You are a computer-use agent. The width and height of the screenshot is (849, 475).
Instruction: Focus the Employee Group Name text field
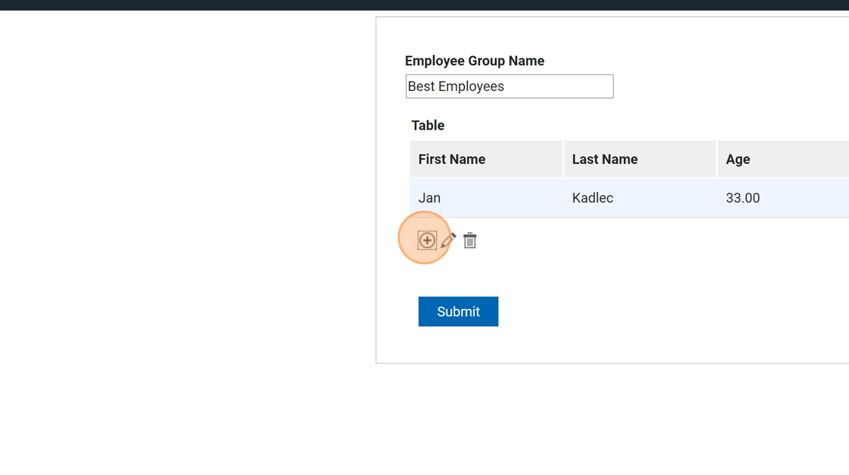click(x=509, y=87)
